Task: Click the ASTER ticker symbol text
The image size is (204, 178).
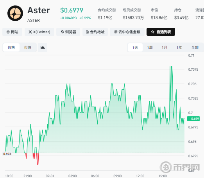Action: point(34,20)
